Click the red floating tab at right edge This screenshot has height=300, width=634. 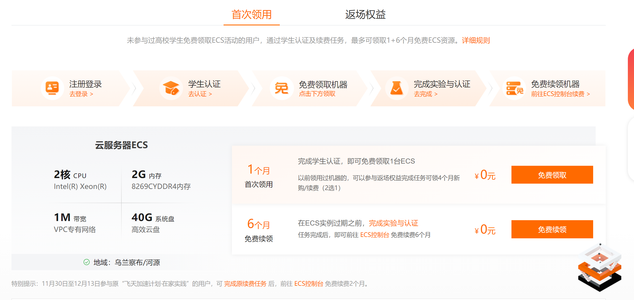click(x=631, y=80)
